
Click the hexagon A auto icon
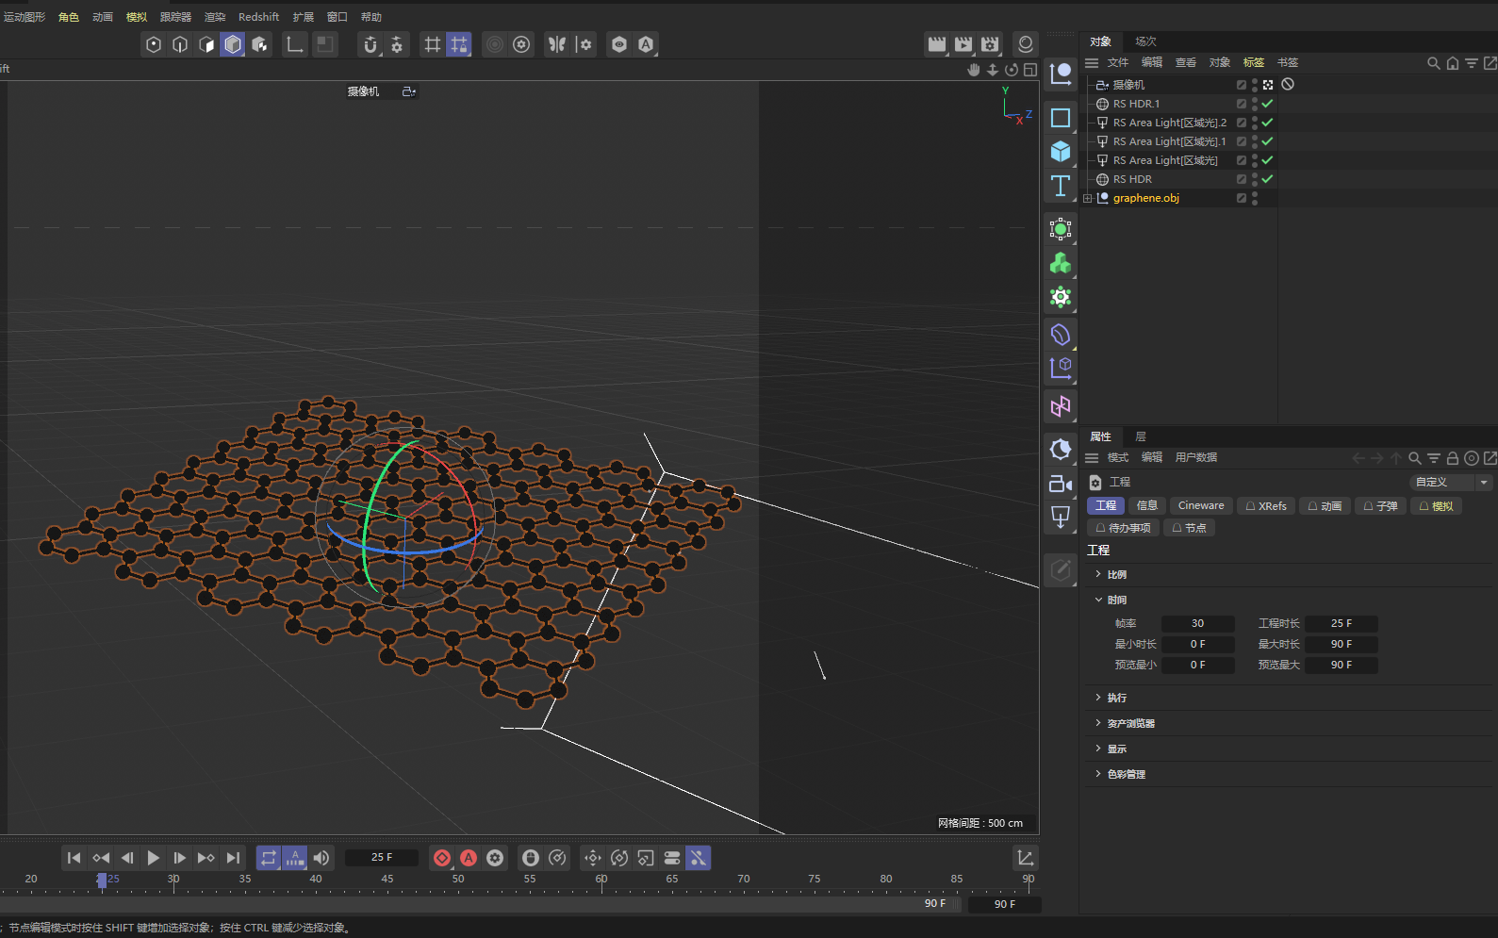point(646,44)
